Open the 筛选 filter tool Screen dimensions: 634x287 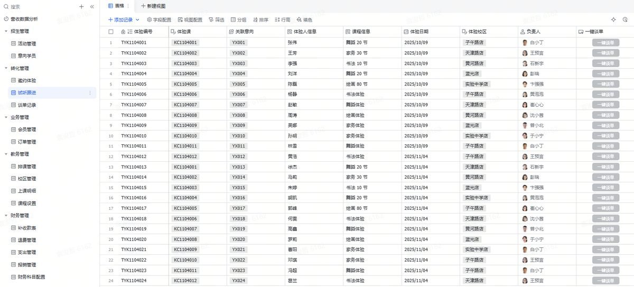(x=217, y=20)
